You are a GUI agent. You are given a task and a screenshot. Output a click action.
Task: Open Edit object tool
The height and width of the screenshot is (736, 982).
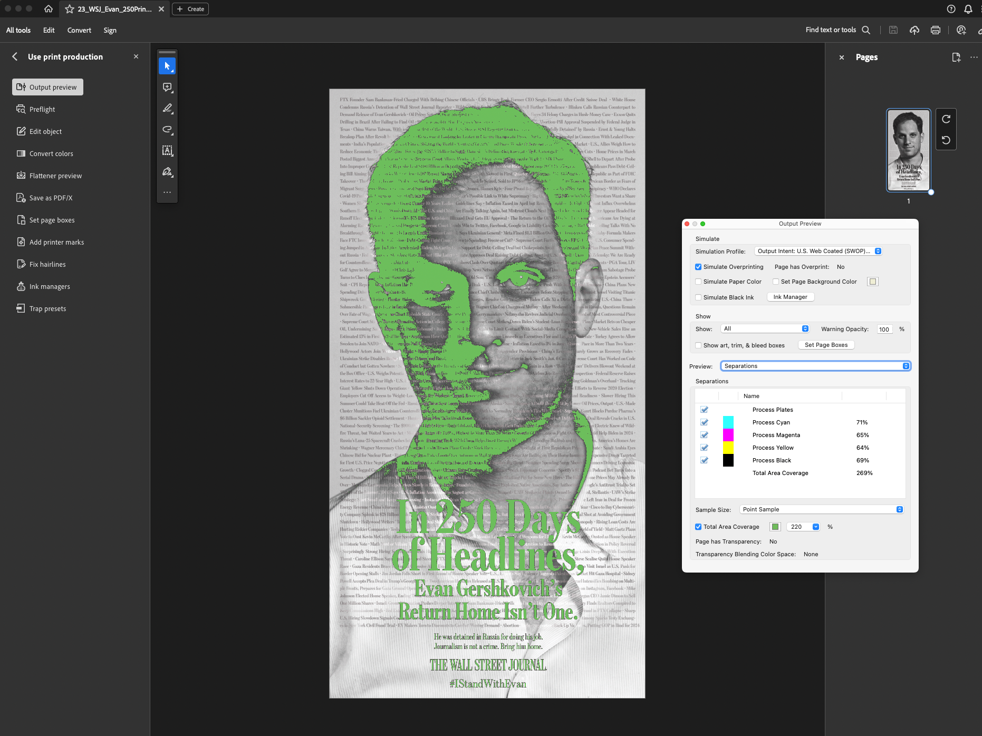point(39,131)
